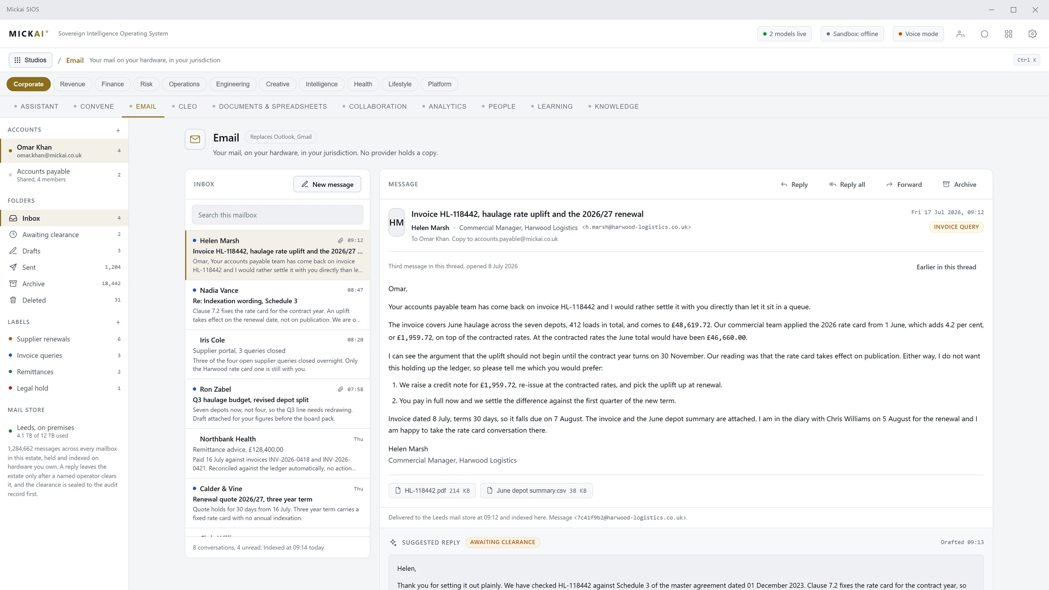Open Nadia Vance indexation wording email
Image resolution: width=1049 pixels, height=590 pixels.
pyautogui.click(x=277, y=305)
